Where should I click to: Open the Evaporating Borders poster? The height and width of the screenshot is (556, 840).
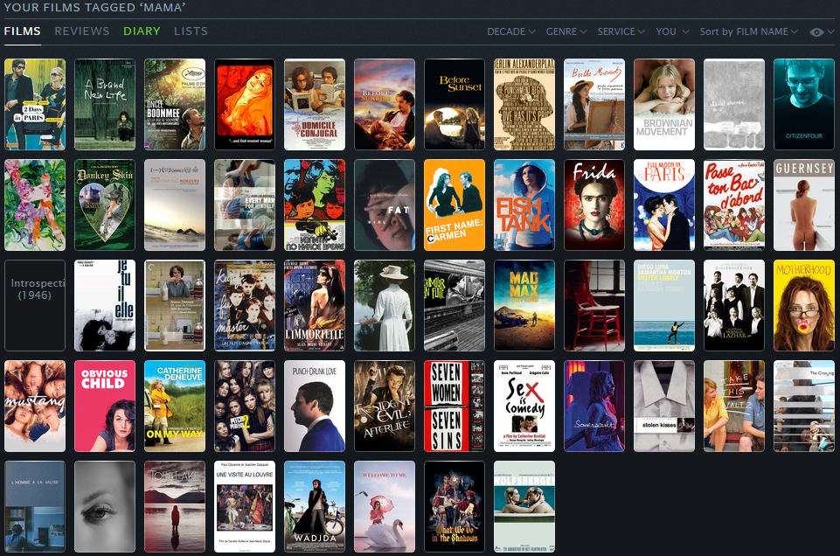point(175,205)
